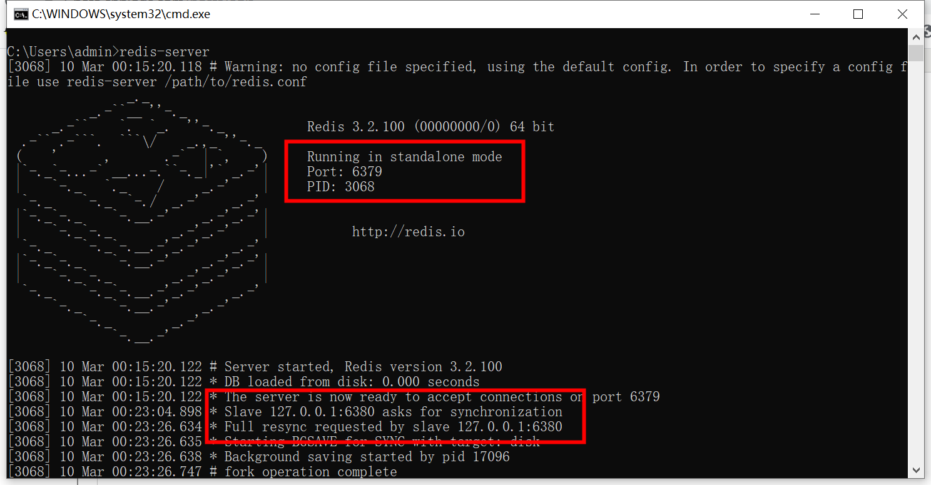Viewport: 931px width, 485px height.
Task: Click the "PID: 3068" line
Action: tap(340, 187)
